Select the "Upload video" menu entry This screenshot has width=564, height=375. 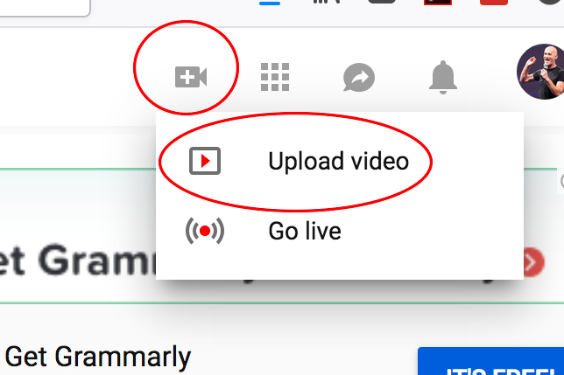[x=340, y=161]
